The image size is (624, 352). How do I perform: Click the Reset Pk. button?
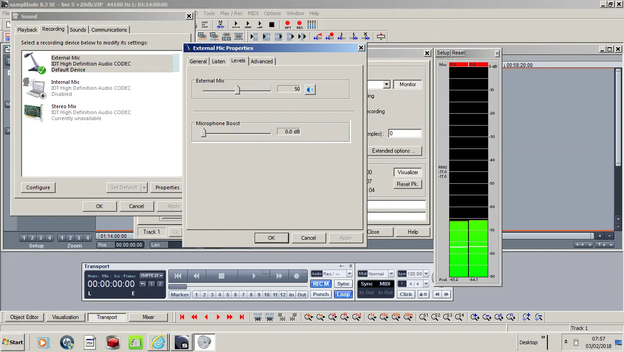[407, 184]
